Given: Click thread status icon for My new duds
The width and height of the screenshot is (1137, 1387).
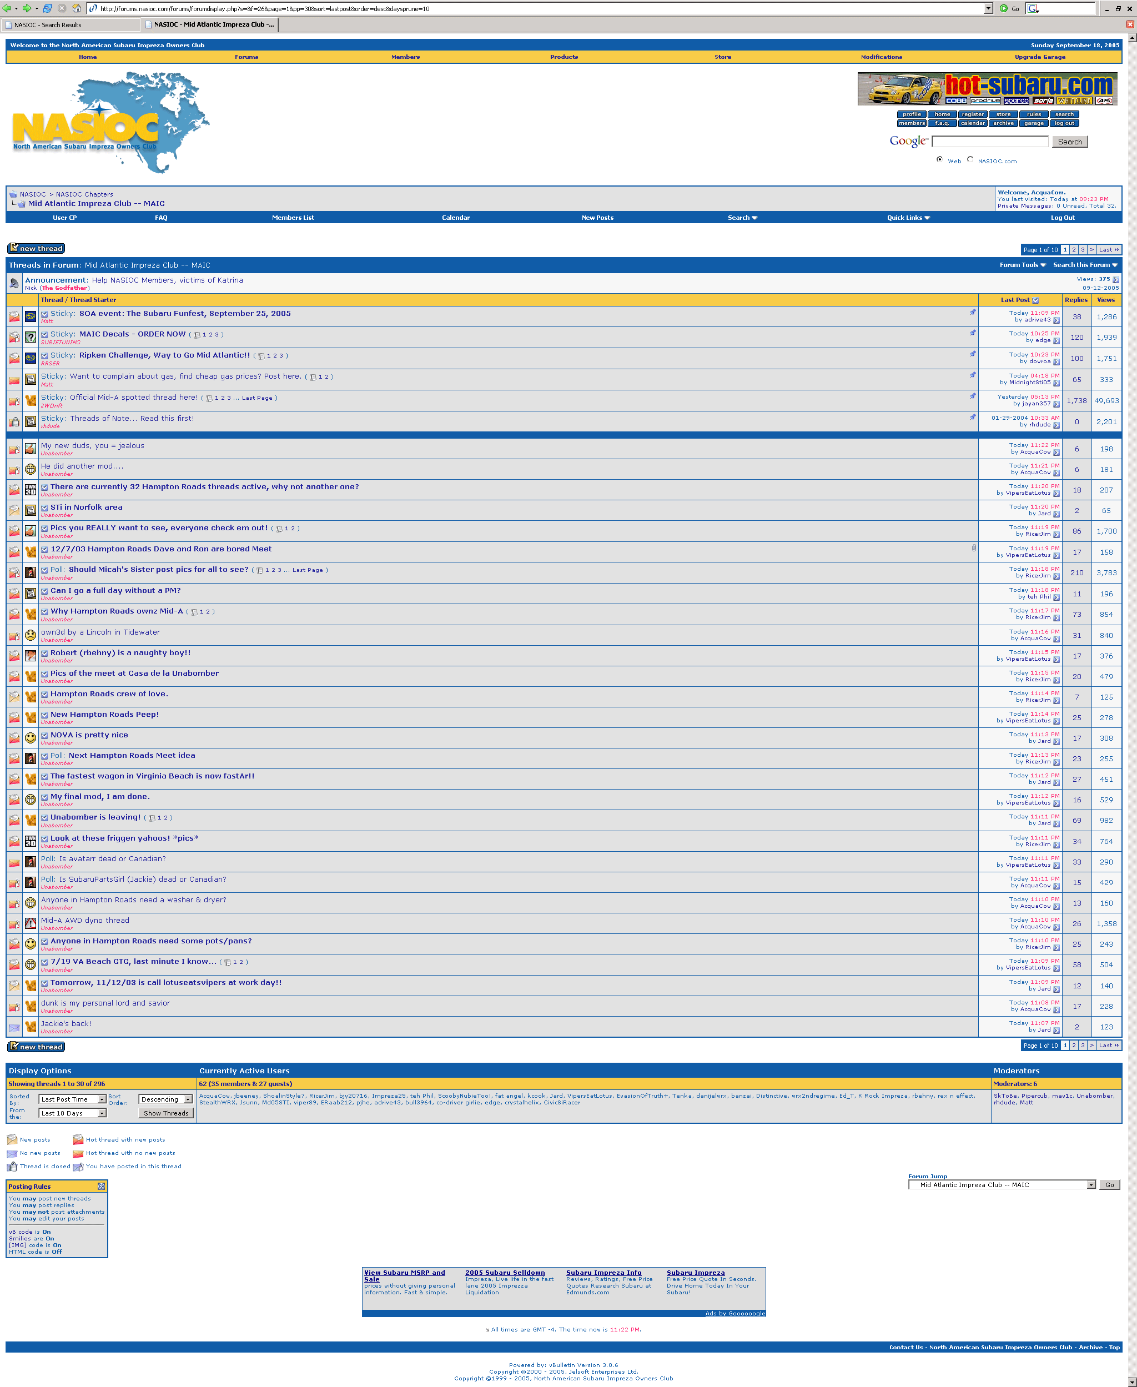Looking at the screenshot, I should [14, 449].
